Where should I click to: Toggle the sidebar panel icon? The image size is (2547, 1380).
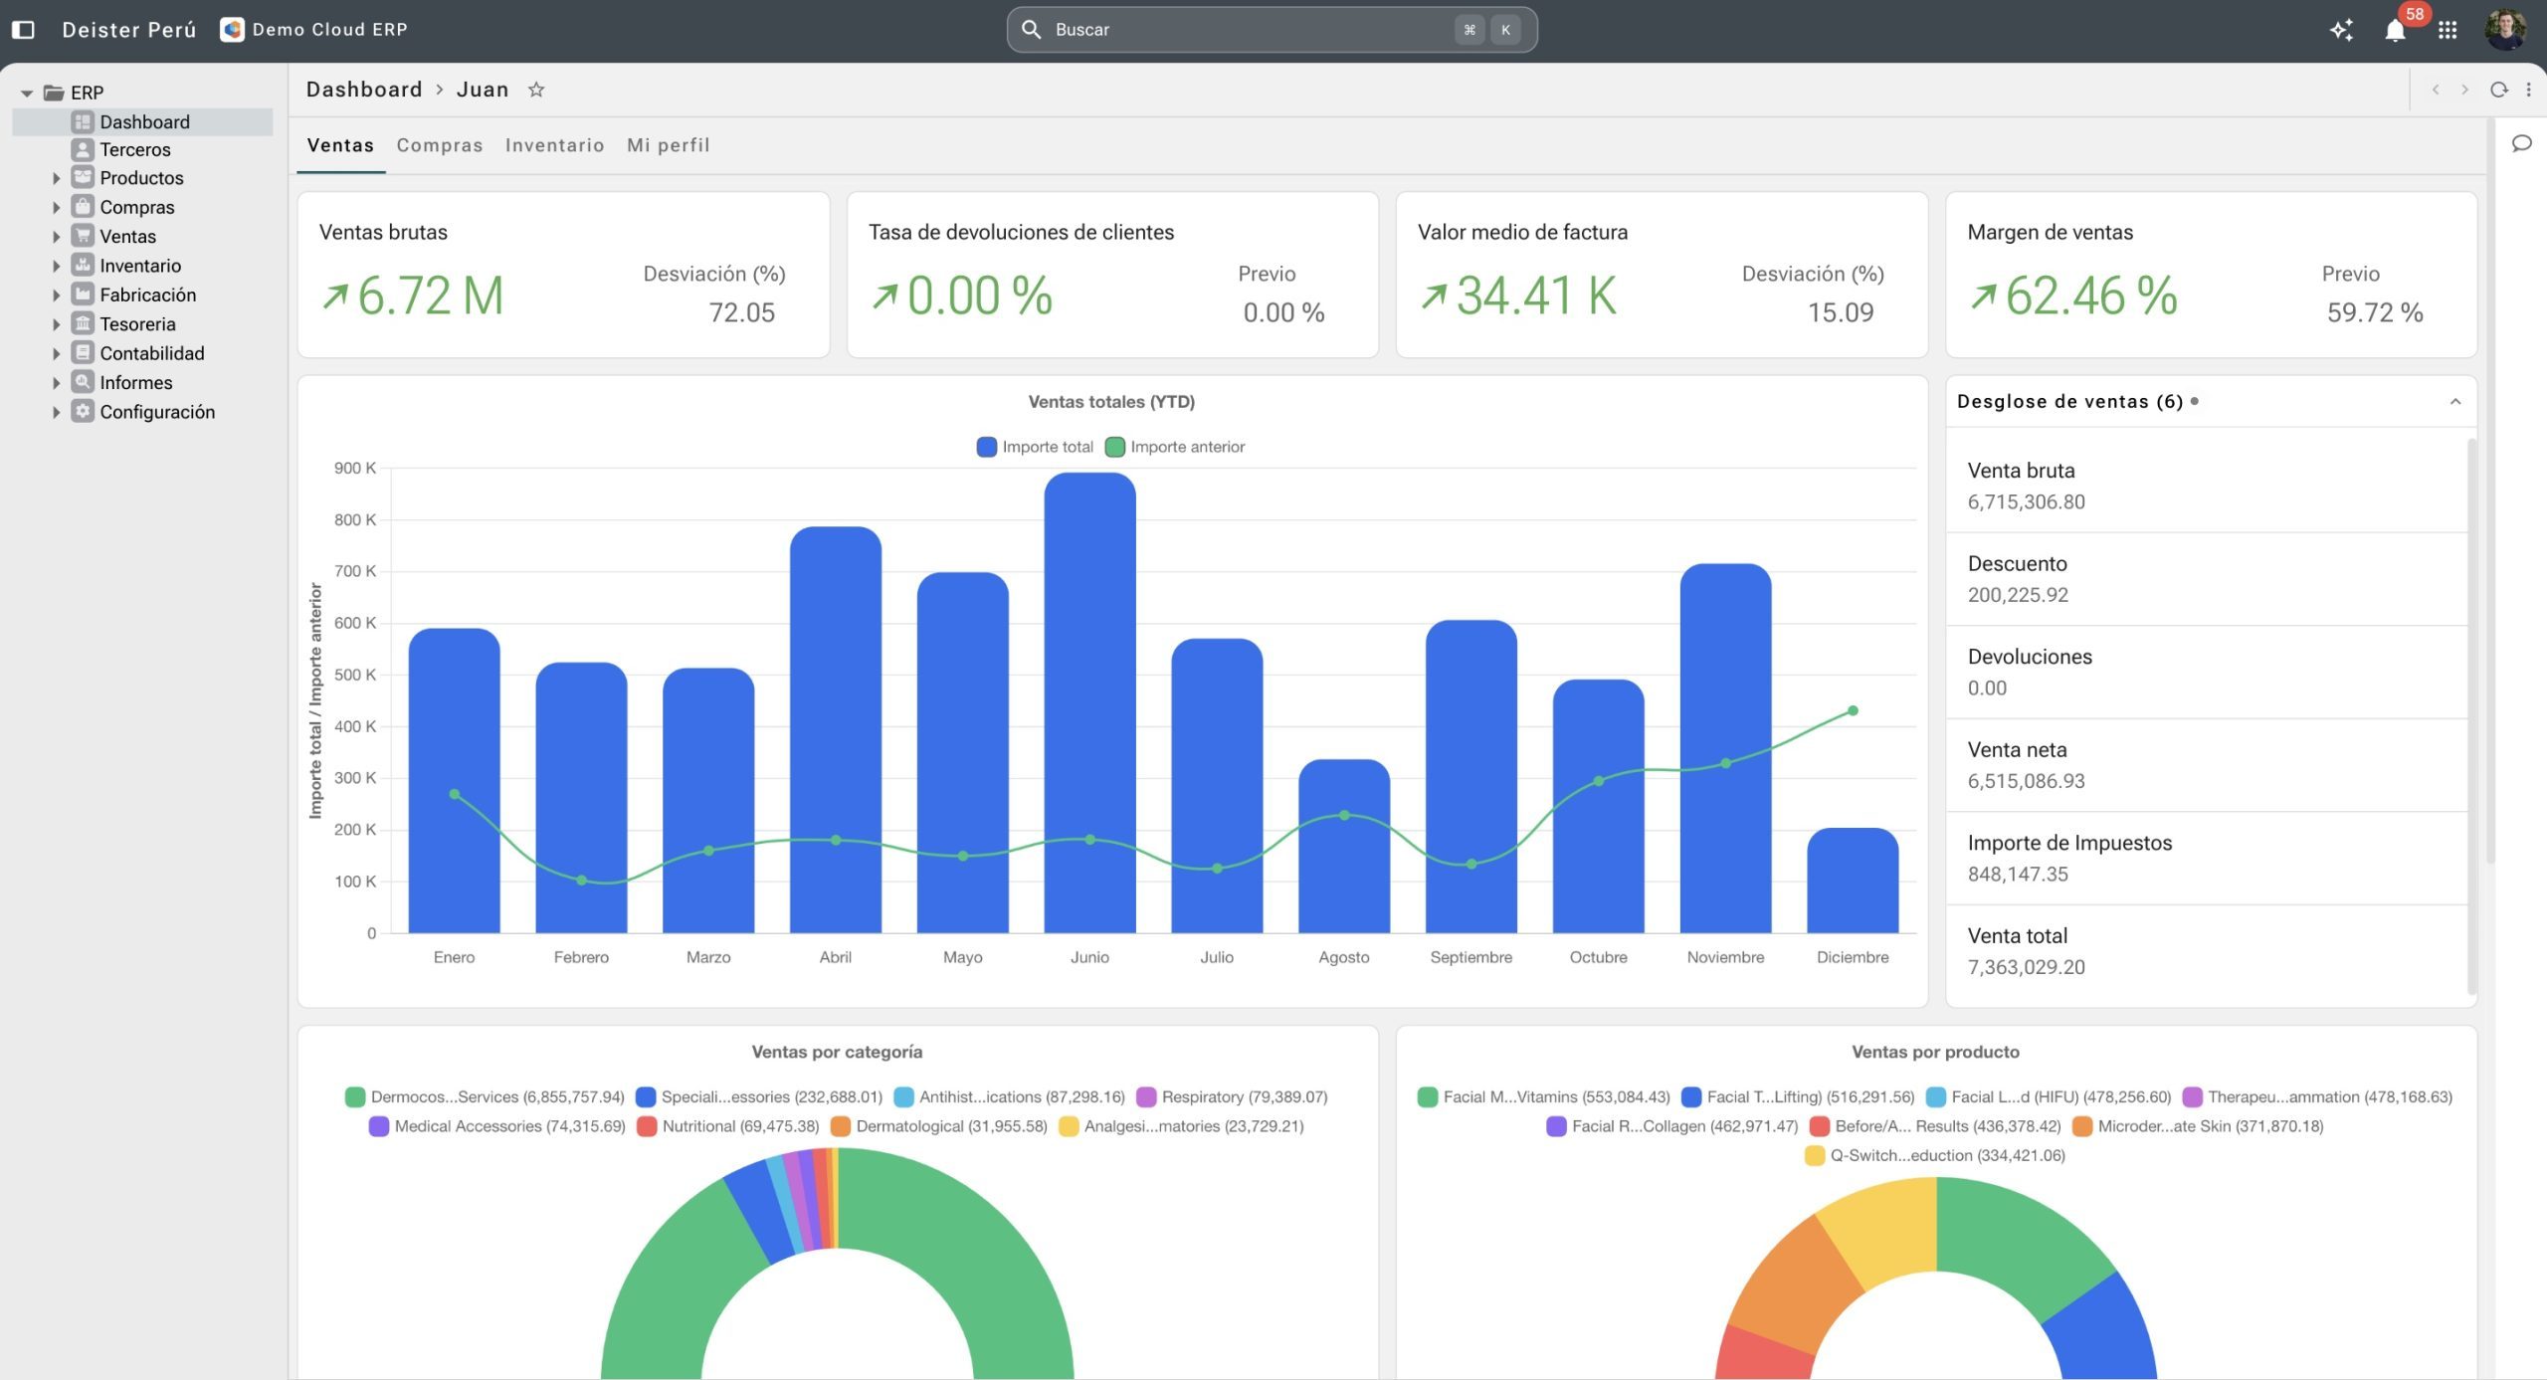[x=23, y=30]
